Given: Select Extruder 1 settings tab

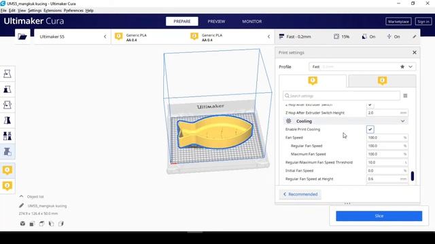Looking at the screenshot, I should 313,81.
